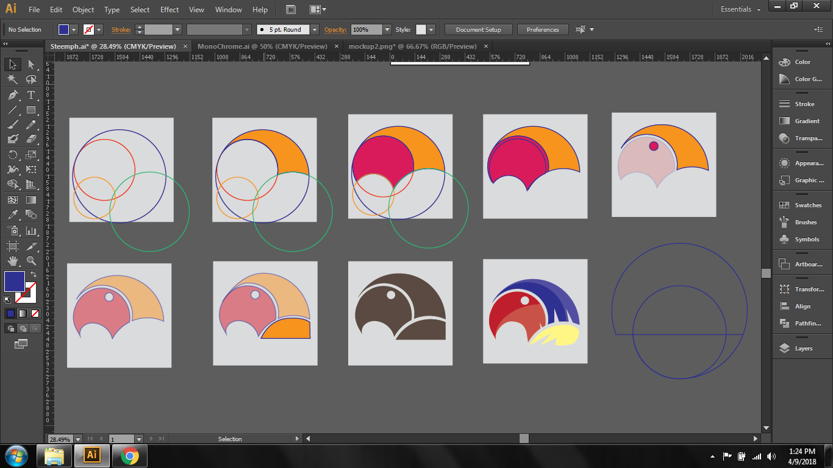Open the Select menu
The height and width of the screenshot is (468, 833).
[x=140, y=10]
